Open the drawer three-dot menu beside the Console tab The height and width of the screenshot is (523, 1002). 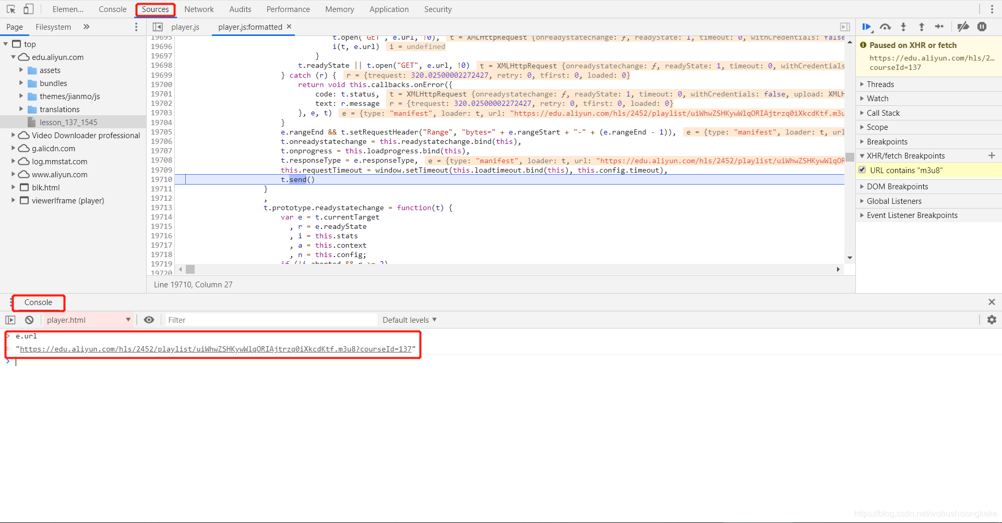[x=11, y=302]
